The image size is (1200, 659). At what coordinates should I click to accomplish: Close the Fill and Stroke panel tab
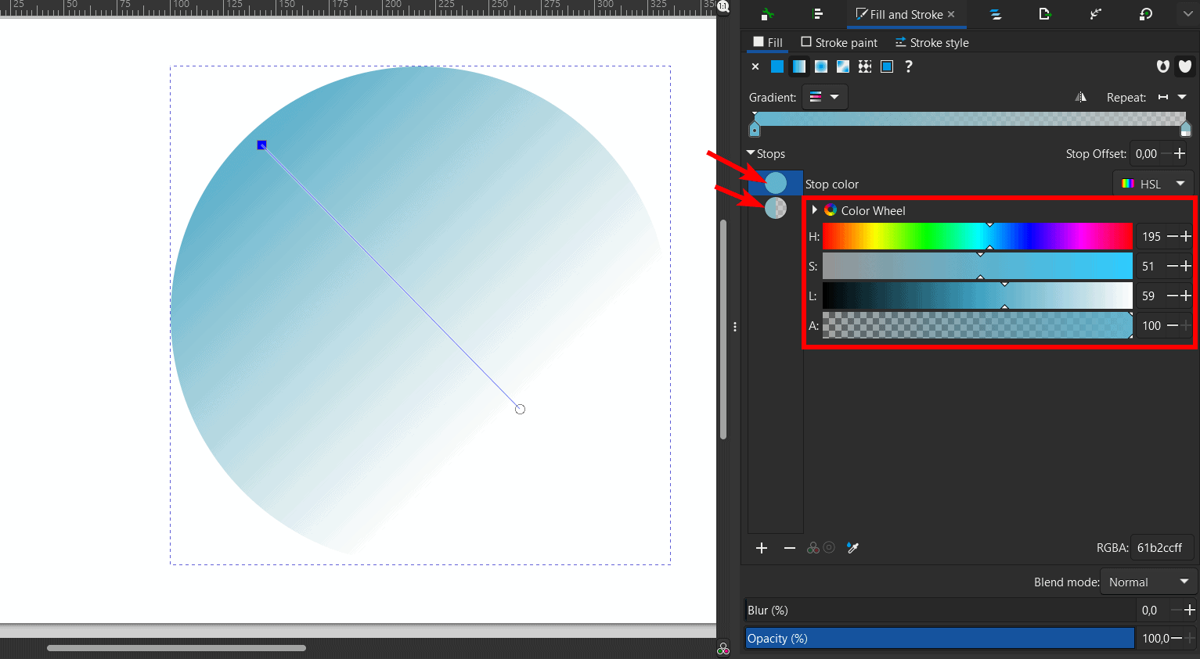point(951,14)
